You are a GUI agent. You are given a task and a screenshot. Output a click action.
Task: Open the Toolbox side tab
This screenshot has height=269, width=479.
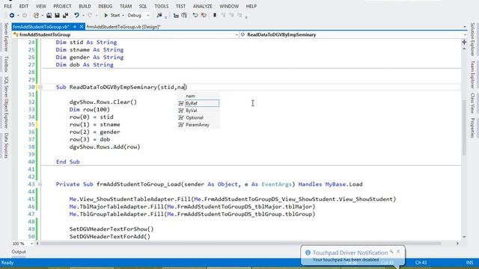click(6, 64)
